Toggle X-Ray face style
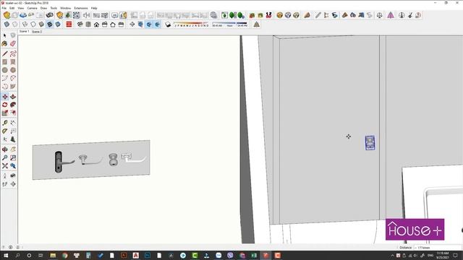The width and height of the screenshot is (463, 260). (7, 25)
